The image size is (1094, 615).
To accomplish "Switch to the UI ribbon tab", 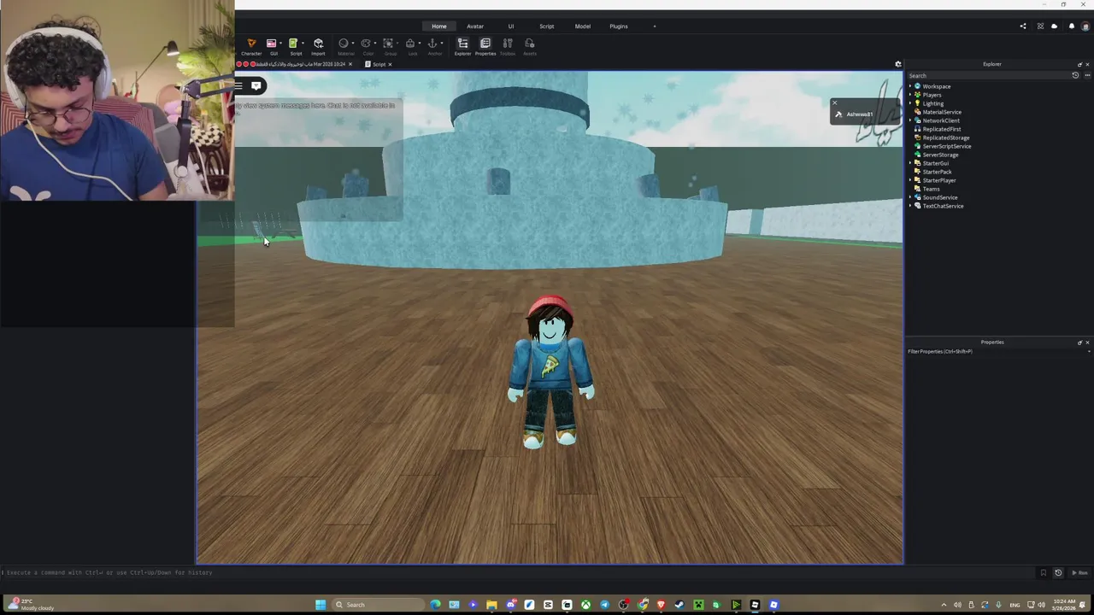I will tap(511, 26).
